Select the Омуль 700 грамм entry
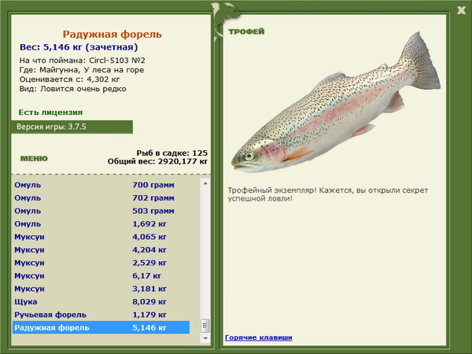 pyautogui.click(x=101, y=185)
